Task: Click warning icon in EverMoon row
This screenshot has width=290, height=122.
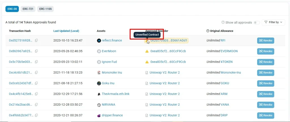Action: coord(147,51)
